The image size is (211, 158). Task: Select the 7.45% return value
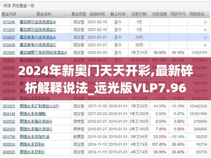pos(161,129)
